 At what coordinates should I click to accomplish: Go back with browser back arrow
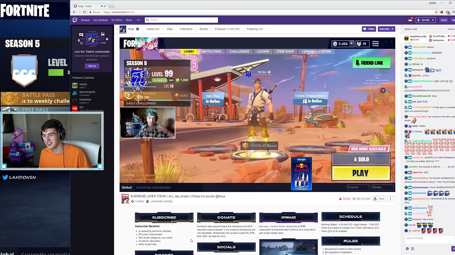click(74, 12)
